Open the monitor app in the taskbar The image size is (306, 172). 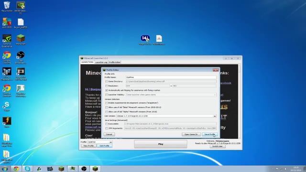pos(73,169)
